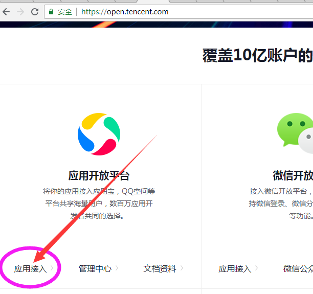Reload the page with the refresh icon
The width and height of the screenshot is (313, 294).
click(35, 12)
